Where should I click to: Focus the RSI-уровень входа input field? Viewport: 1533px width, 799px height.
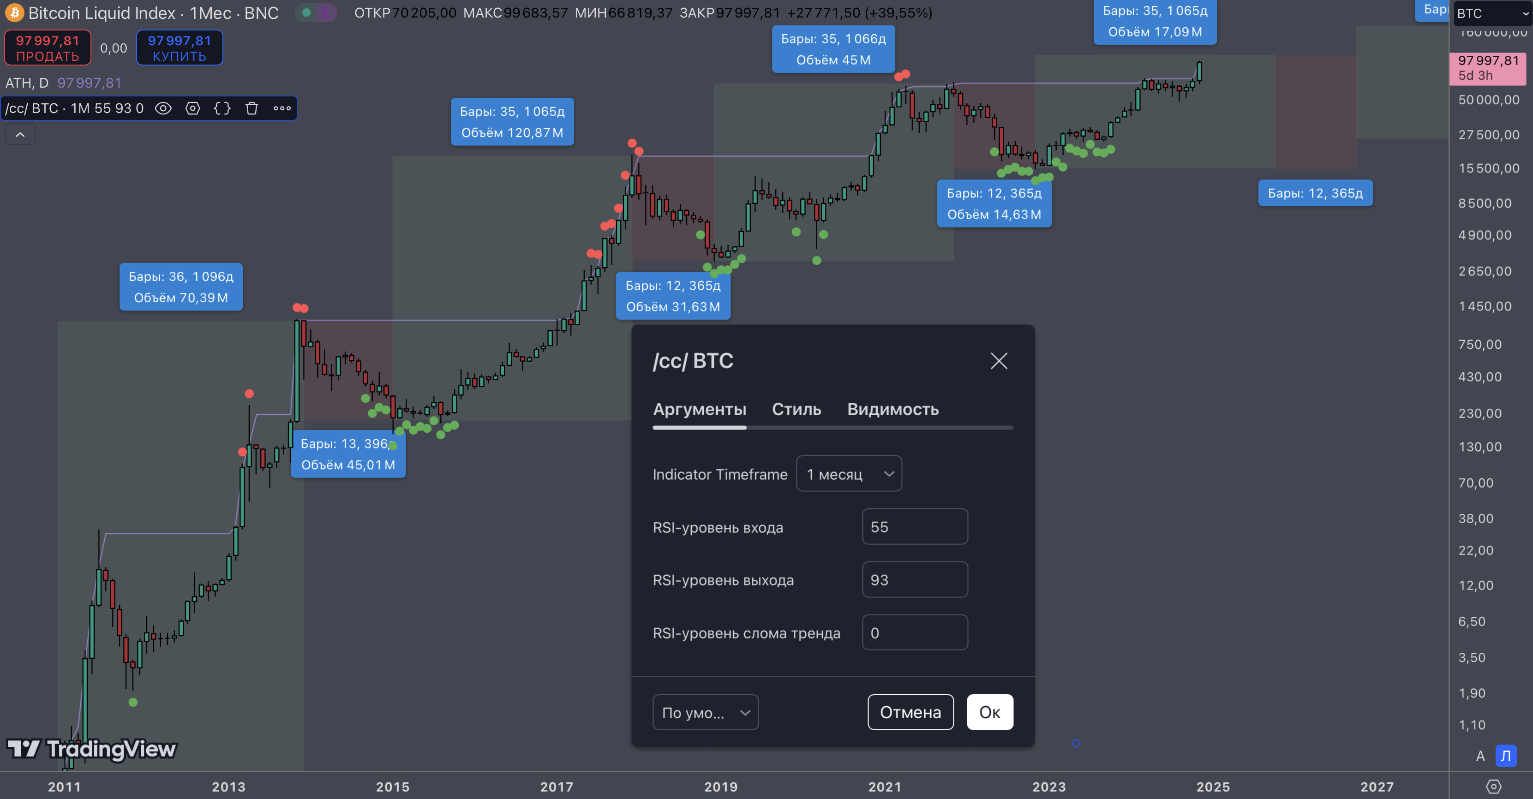[915, 526]
